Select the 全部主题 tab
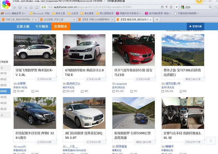 click(23, 27)
